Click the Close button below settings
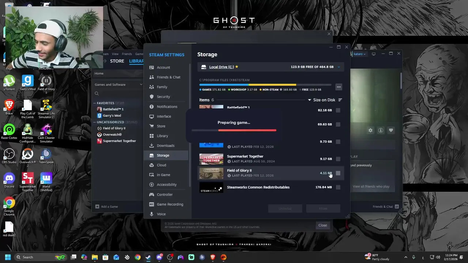Viewport: 468px width, 263px height. point(322,225)
